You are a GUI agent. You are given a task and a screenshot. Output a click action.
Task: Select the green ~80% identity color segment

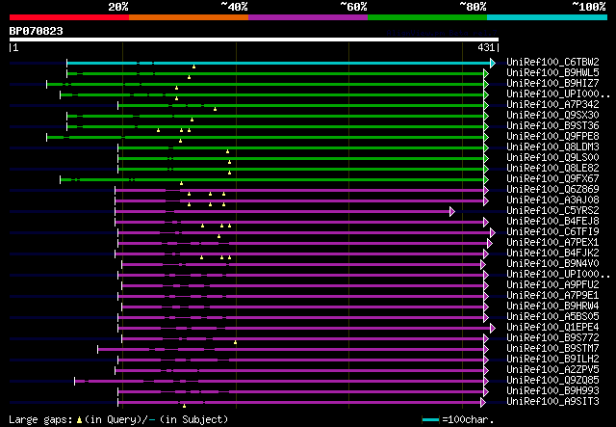click(427, 17)
